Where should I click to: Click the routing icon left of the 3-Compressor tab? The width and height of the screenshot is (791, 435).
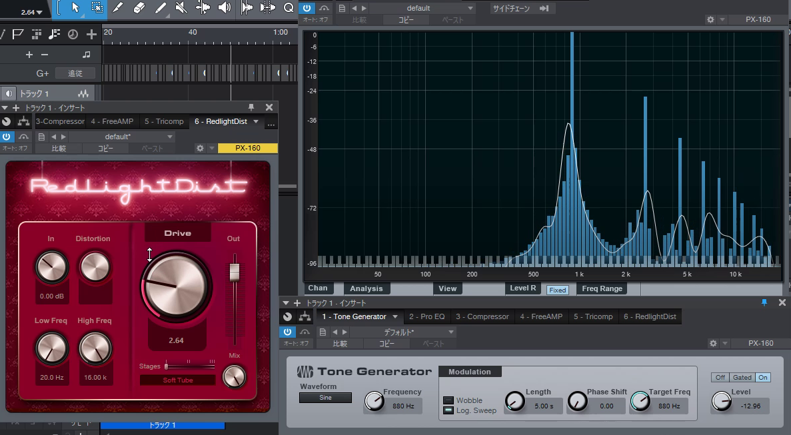[23, 121]
